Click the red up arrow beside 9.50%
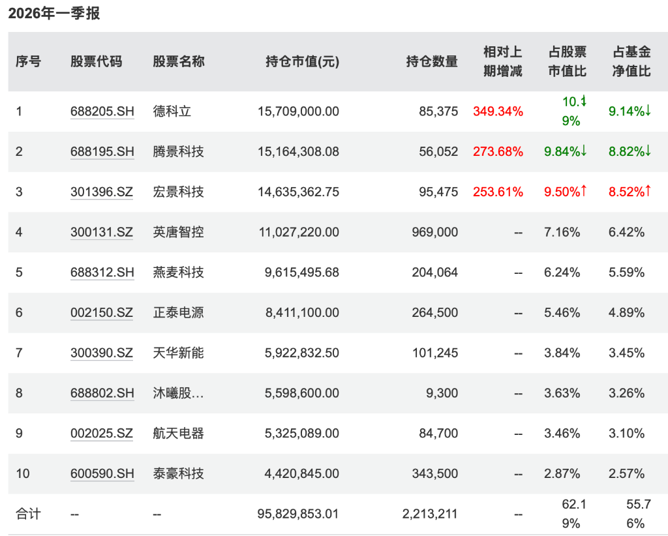 click(x=583, y=192)
